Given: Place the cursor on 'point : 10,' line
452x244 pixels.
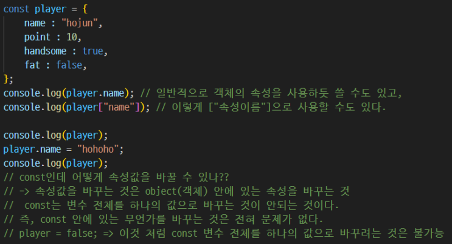Looking at the screenshot, I should click(53, 37).
